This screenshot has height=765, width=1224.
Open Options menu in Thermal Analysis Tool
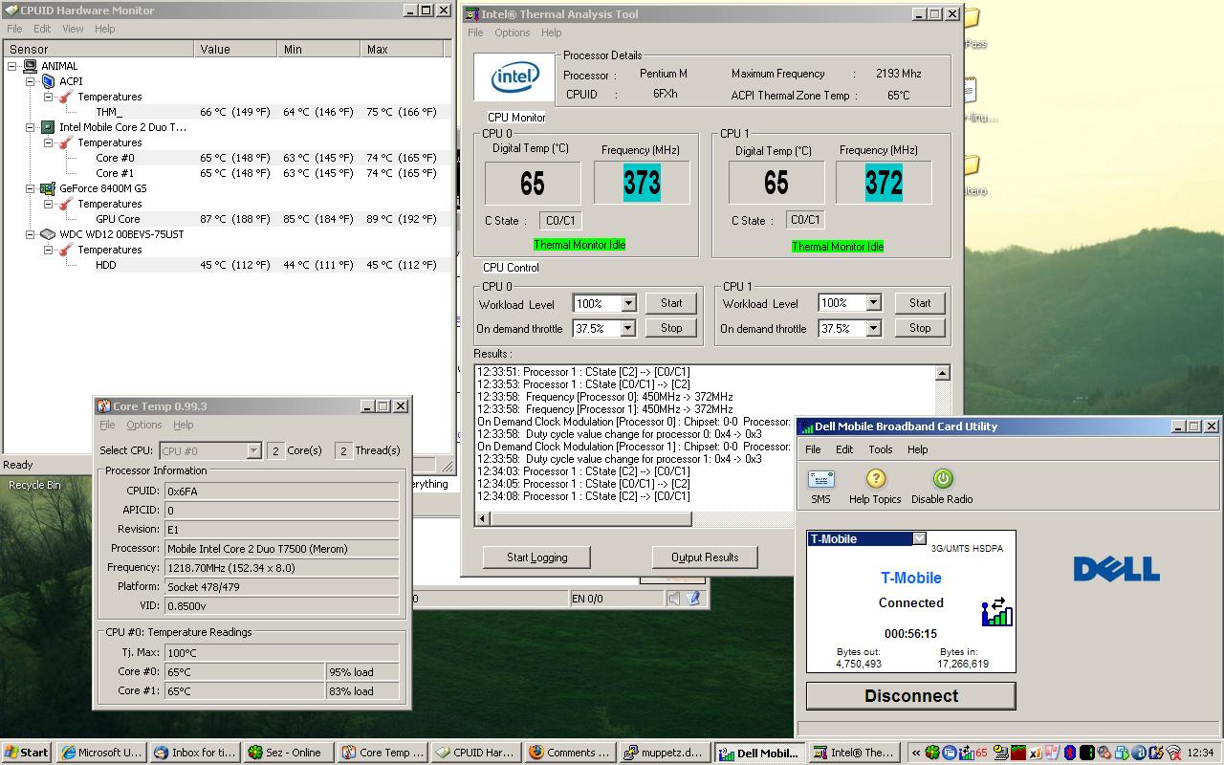click(512, 33)
